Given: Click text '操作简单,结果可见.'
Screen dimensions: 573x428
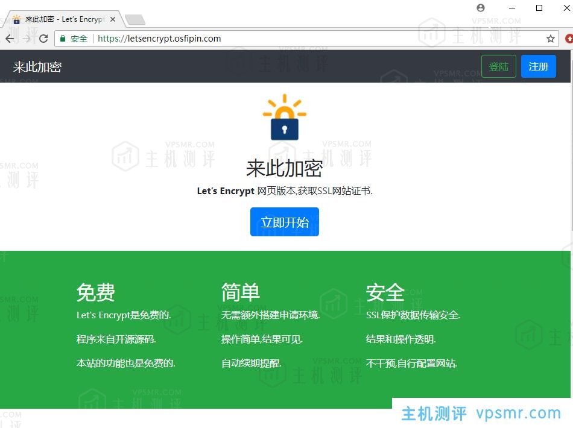Looking at the screenshot, I should 262,339.
